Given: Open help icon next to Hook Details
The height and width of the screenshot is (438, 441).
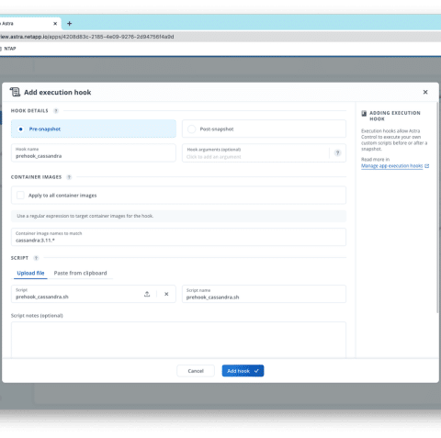Looking at the screenshot, I should tap(56, 111).
